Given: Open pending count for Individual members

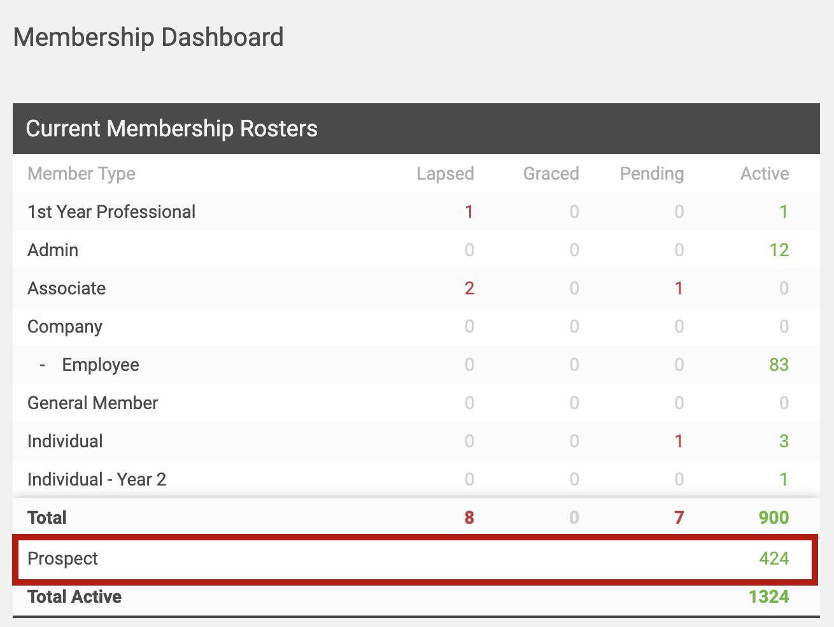Looking at the screenshot, I should [679, 441].
